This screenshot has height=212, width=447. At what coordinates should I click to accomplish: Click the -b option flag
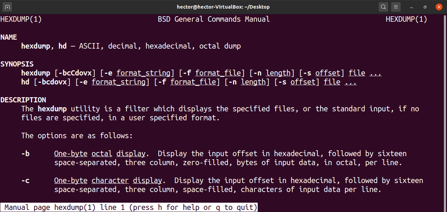pyautogui.click(x=25, y=154)
